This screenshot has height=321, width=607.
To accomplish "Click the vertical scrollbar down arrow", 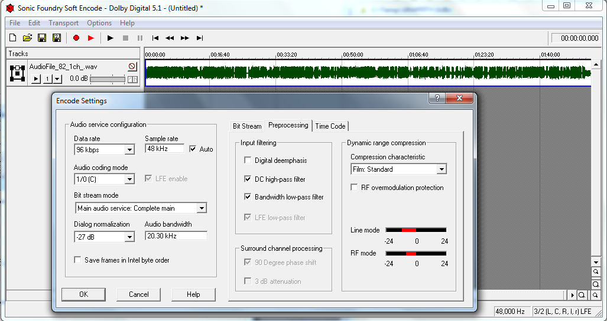I will tap(596, 262).
